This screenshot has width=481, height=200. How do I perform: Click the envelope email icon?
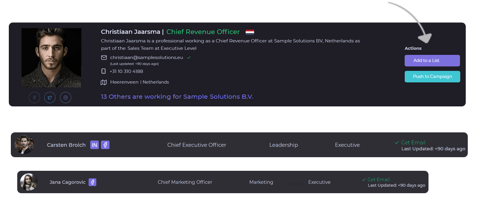(104, 58)
